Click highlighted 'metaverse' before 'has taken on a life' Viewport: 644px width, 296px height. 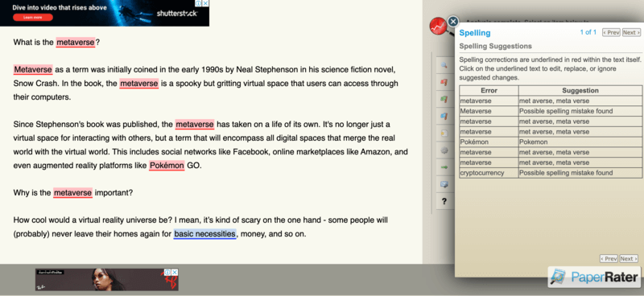[x=195, y=124]
